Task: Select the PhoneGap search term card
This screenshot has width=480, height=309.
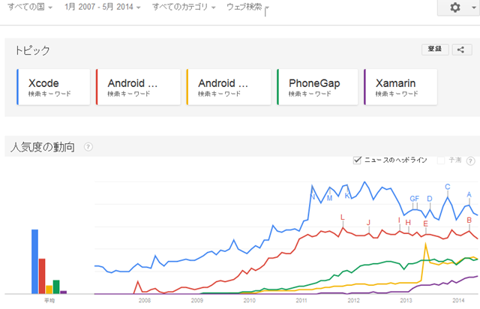Action: [317, 87]
